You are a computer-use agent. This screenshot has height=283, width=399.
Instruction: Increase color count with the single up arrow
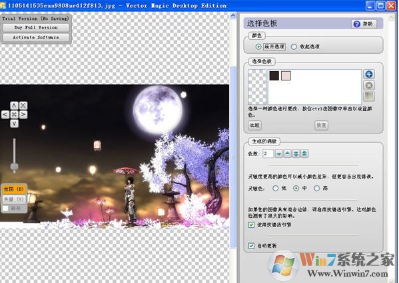[287, 153]
